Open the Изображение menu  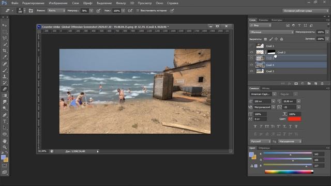(x=58, y=3)
